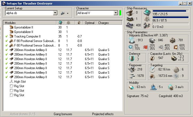Click the volley damage icon showing 1678
This screenshot has height=117, width=193.
(x=132, y=76)
